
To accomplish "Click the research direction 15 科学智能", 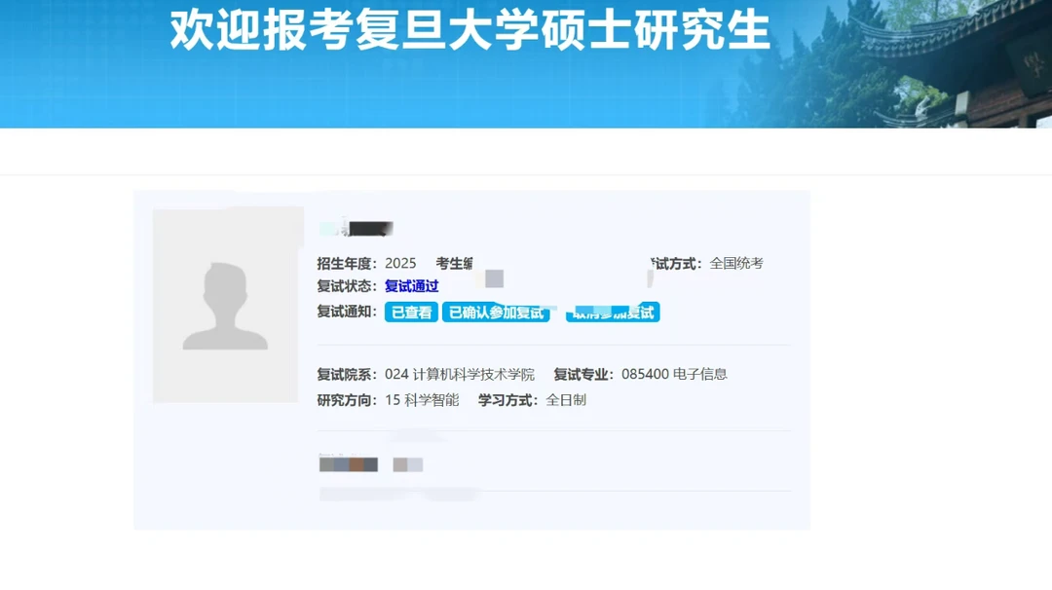I will click(422, 400).
